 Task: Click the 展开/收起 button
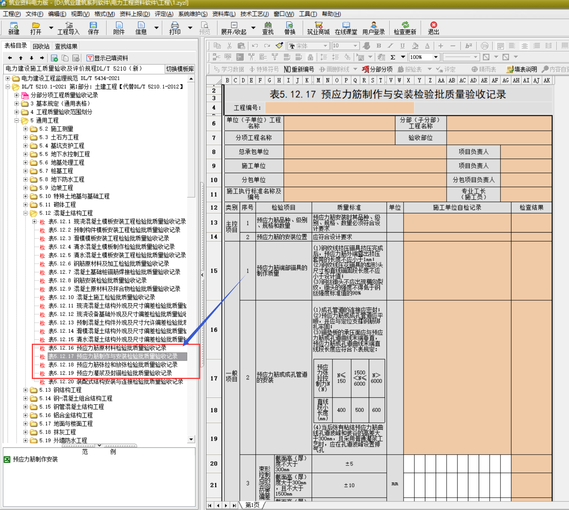(x=234, y=28)
